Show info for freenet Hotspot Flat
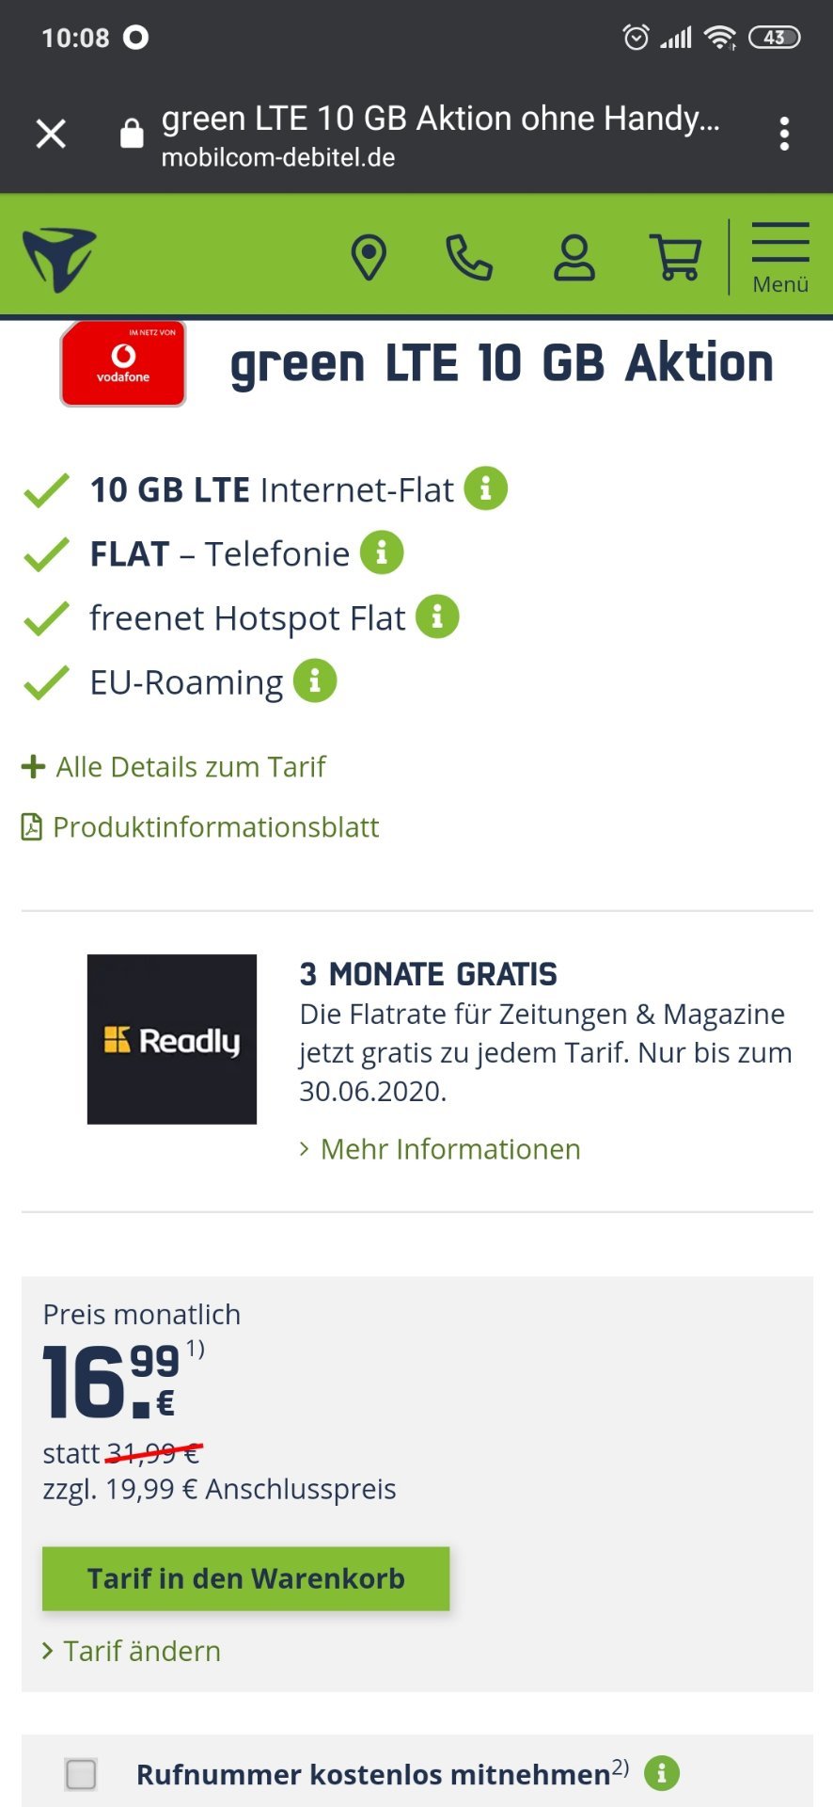 click(437, 616)
